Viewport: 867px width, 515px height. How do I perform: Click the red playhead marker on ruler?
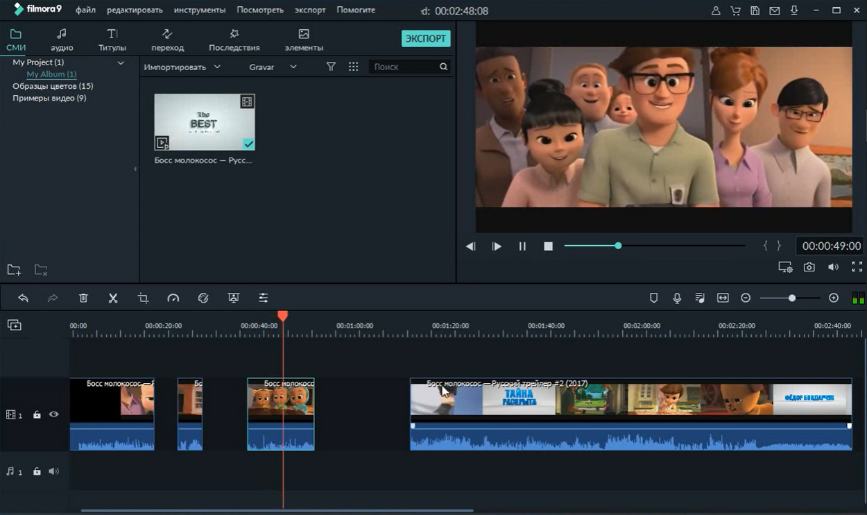coord(283,316)
